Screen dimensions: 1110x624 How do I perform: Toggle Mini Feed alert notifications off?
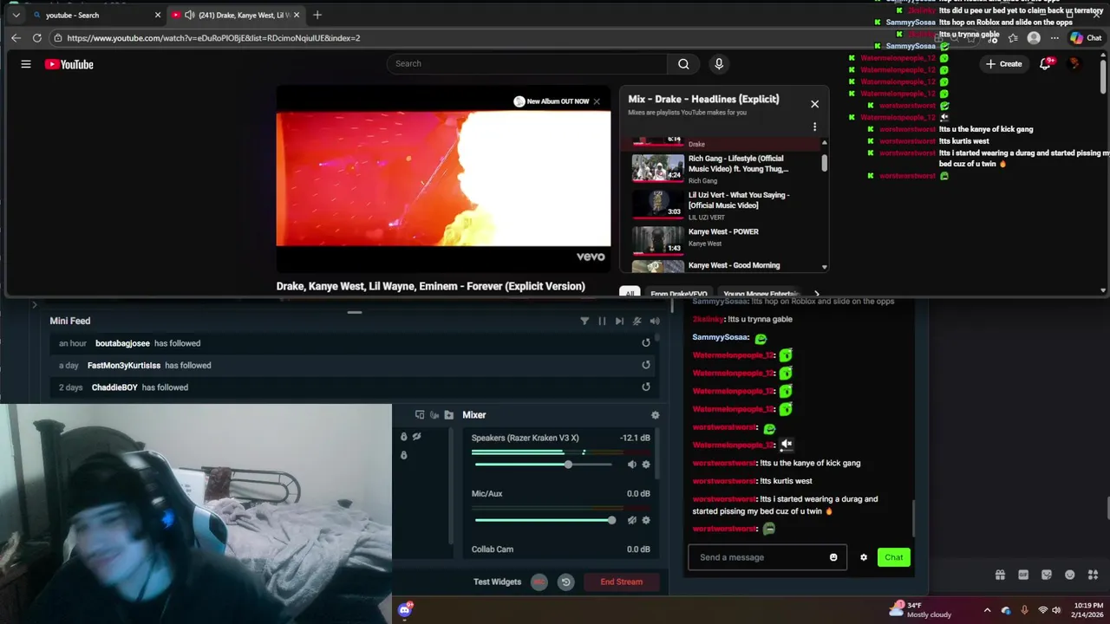pos(637,321)
